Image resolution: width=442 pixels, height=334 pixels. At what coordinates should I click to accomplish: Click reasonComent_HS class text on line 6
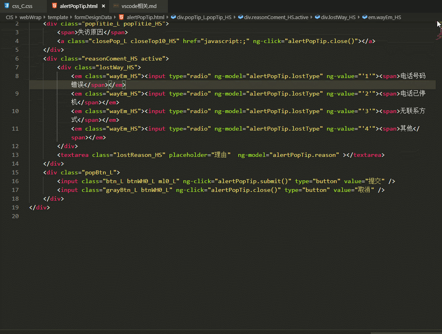(x=111, y=59)
